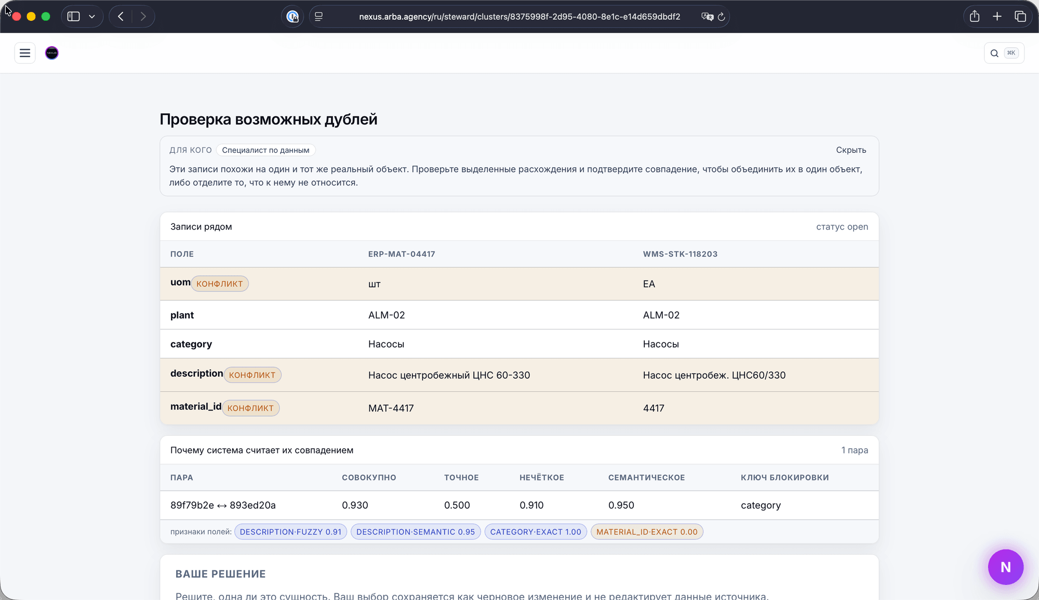Image resolution: width=1039 pixels, height=600 pixels.
Task: Click the СЕМАНТИЧЕСКОЕ column header
Action: point(647,477)
